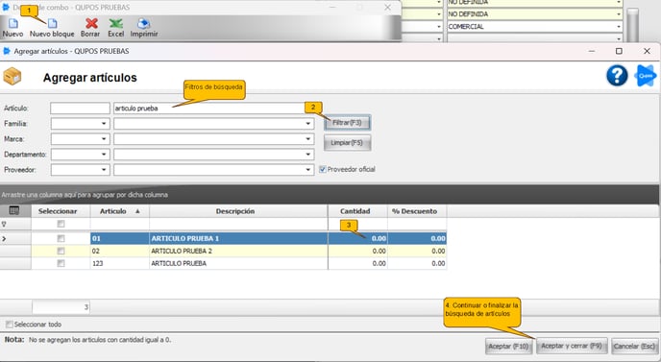Open the Familia code dropdown
661x362 pixels.
coord(104,124)
